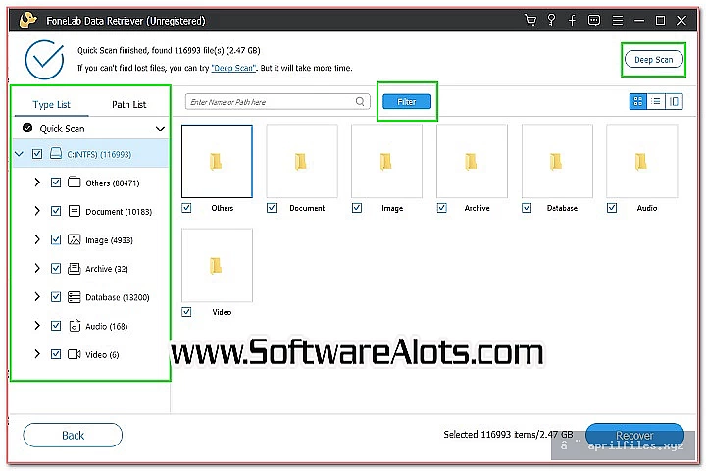Open the hamburger menu in title bar
706x471 pixels.
click(x=618, y=21)
